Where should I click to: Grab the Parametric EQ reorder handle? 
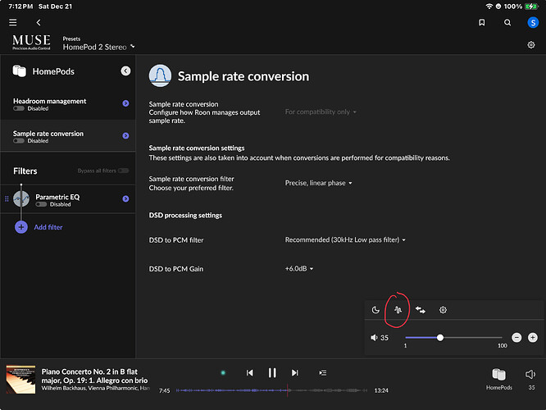pos(7,199)
